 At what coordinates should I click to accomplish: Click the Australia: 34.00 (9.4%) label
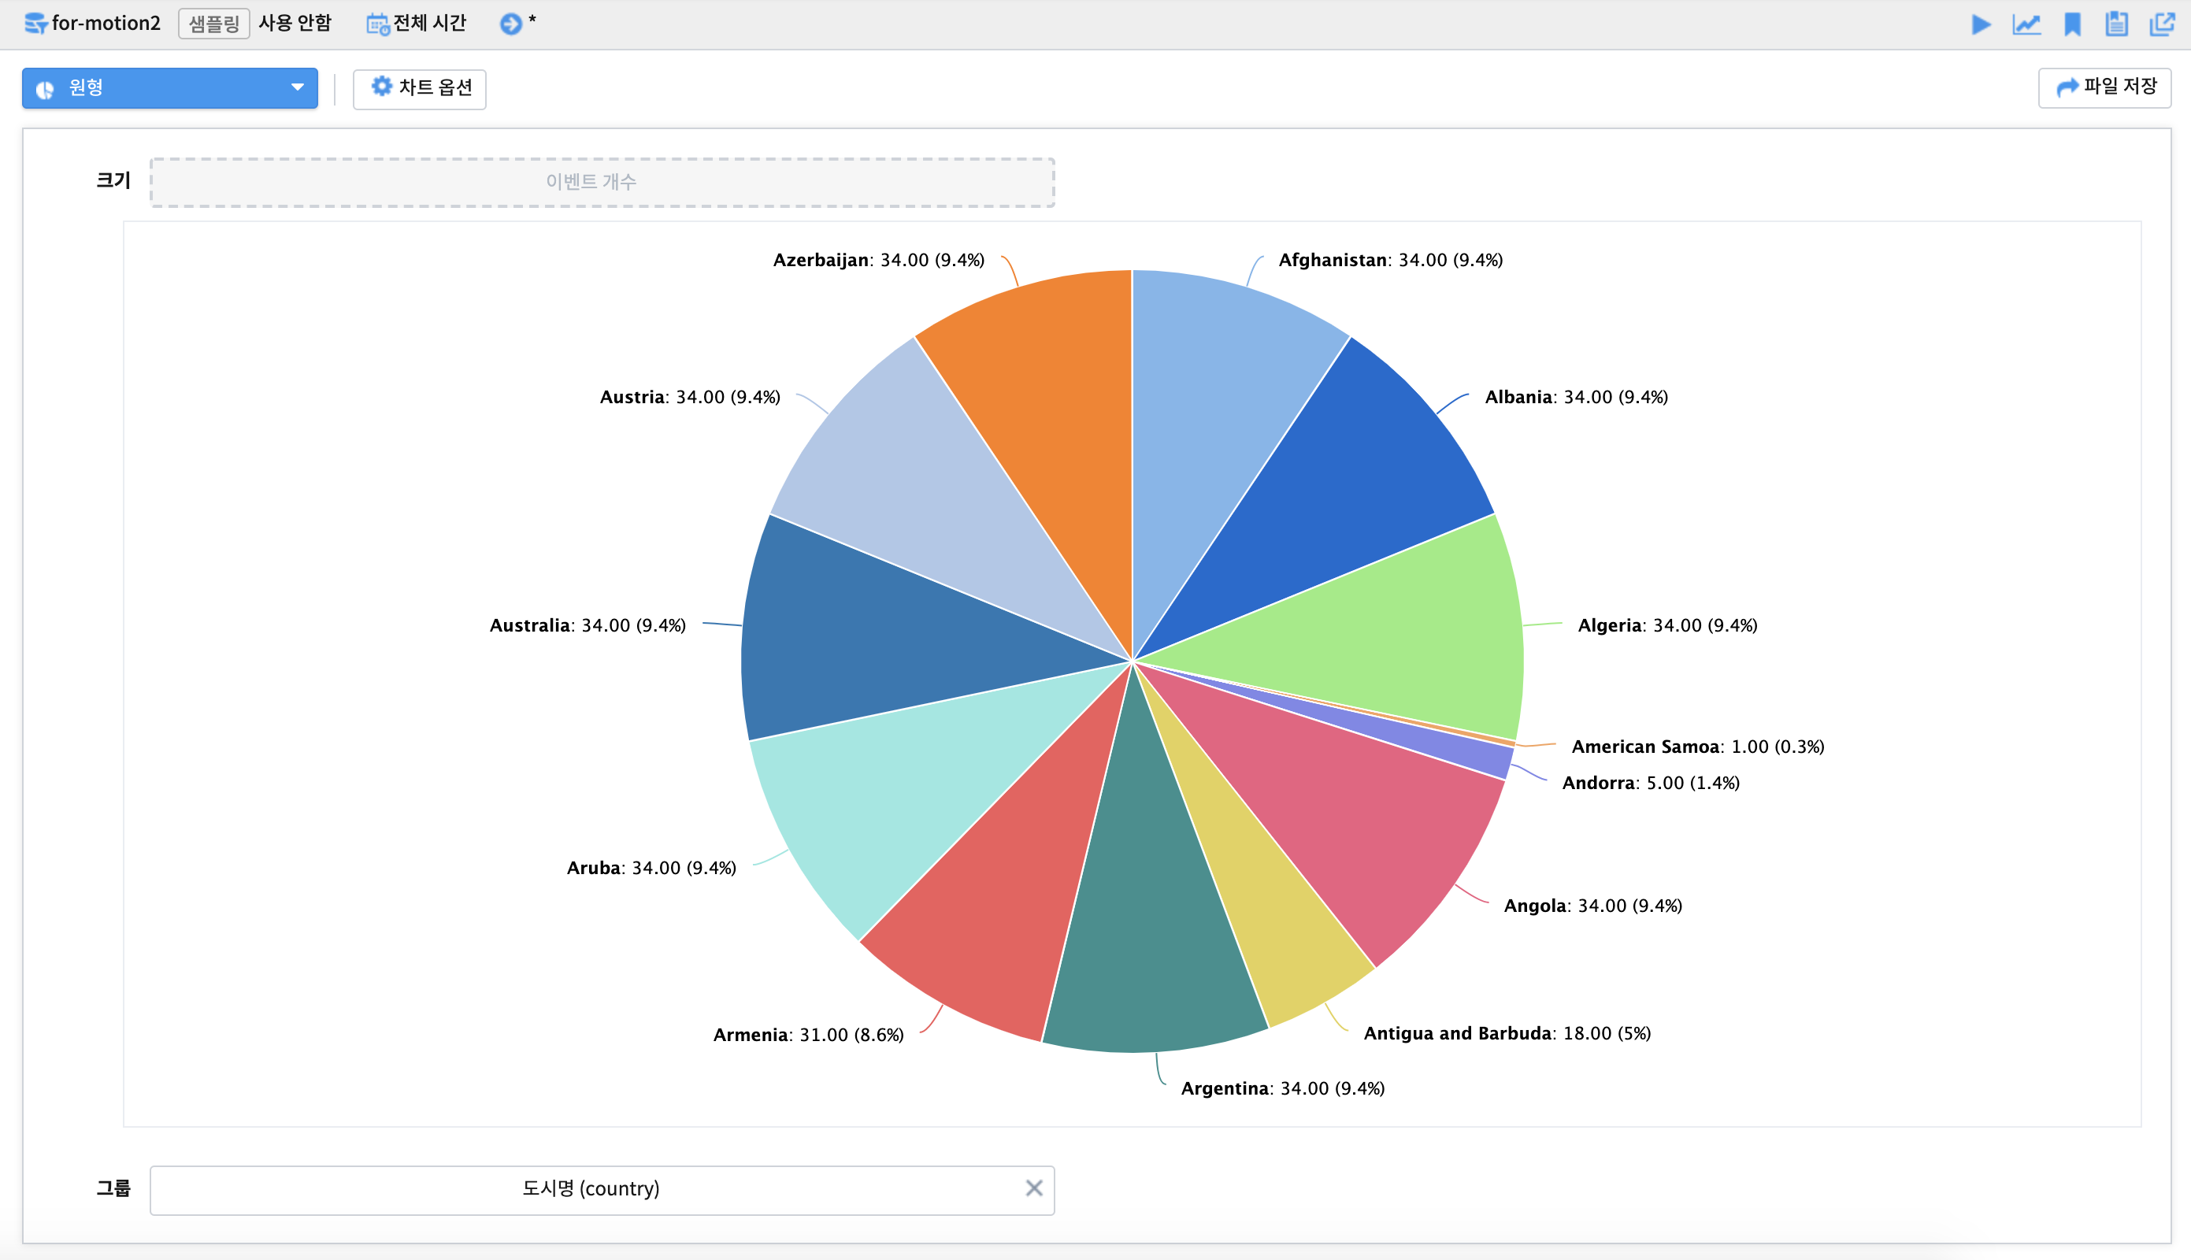pyautogui.click(x=588, y=626)
